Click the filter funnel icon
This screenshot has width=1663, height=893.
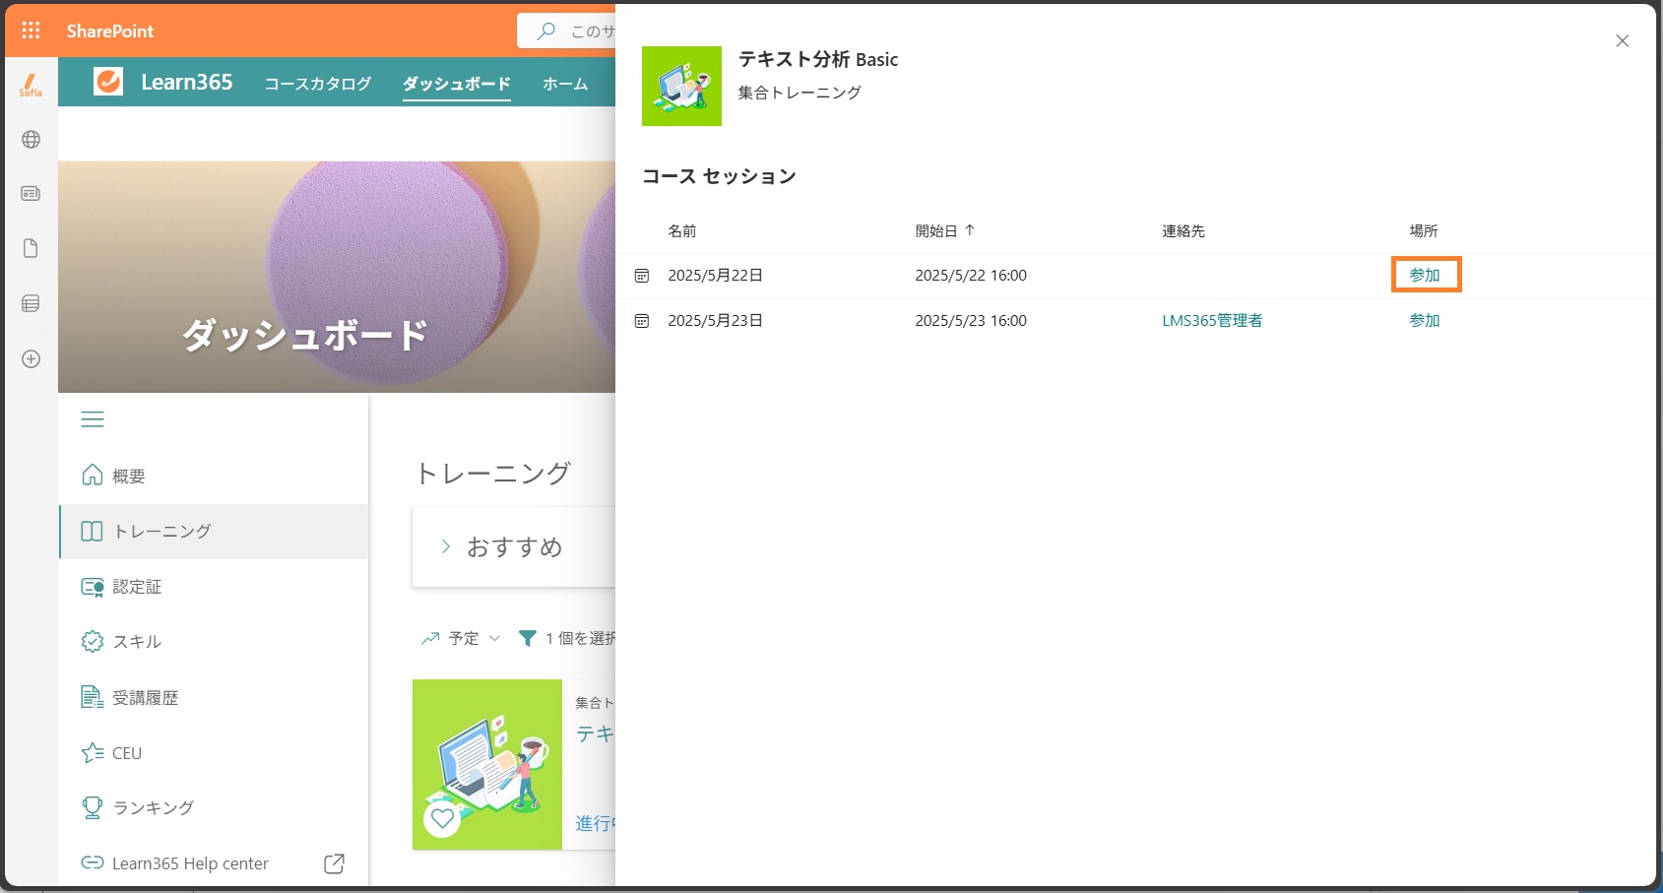[x=528, y=638]
